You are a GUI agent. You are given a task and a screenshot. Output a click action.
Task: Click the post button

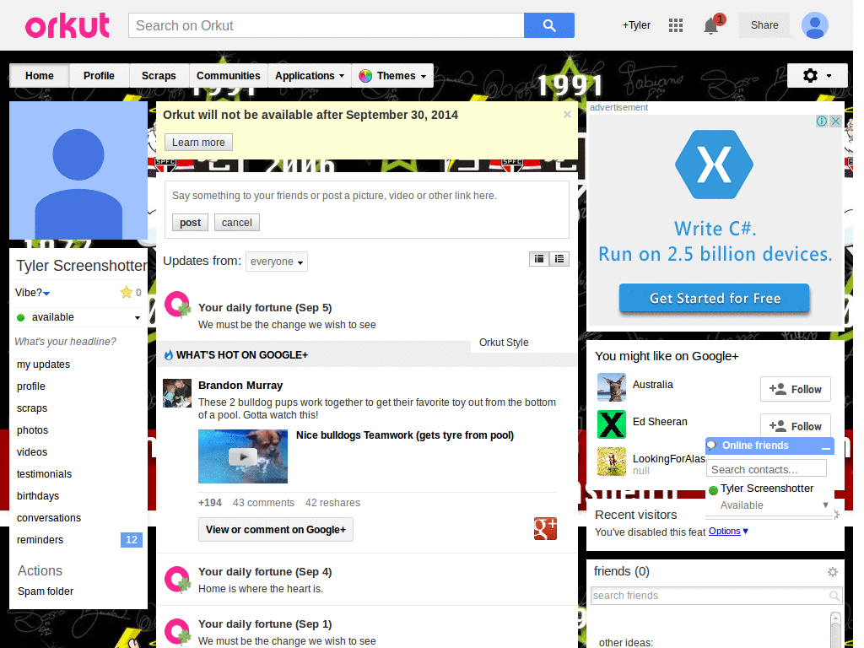point(190,223)
